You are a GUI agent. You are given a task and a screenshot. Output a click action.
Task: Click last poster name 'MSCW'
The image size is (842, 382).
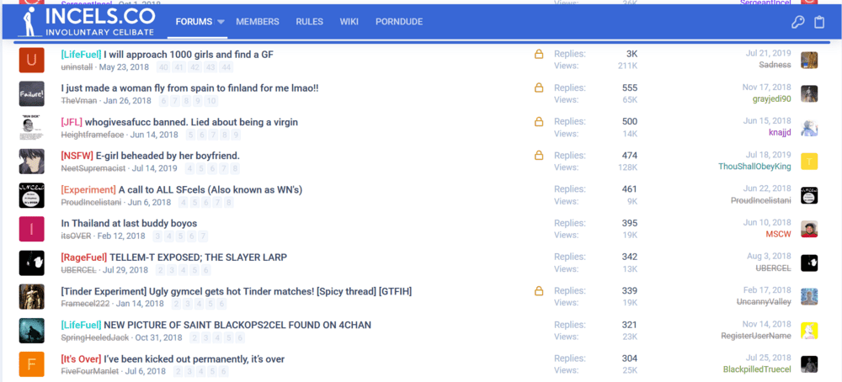tap(779, 234)
